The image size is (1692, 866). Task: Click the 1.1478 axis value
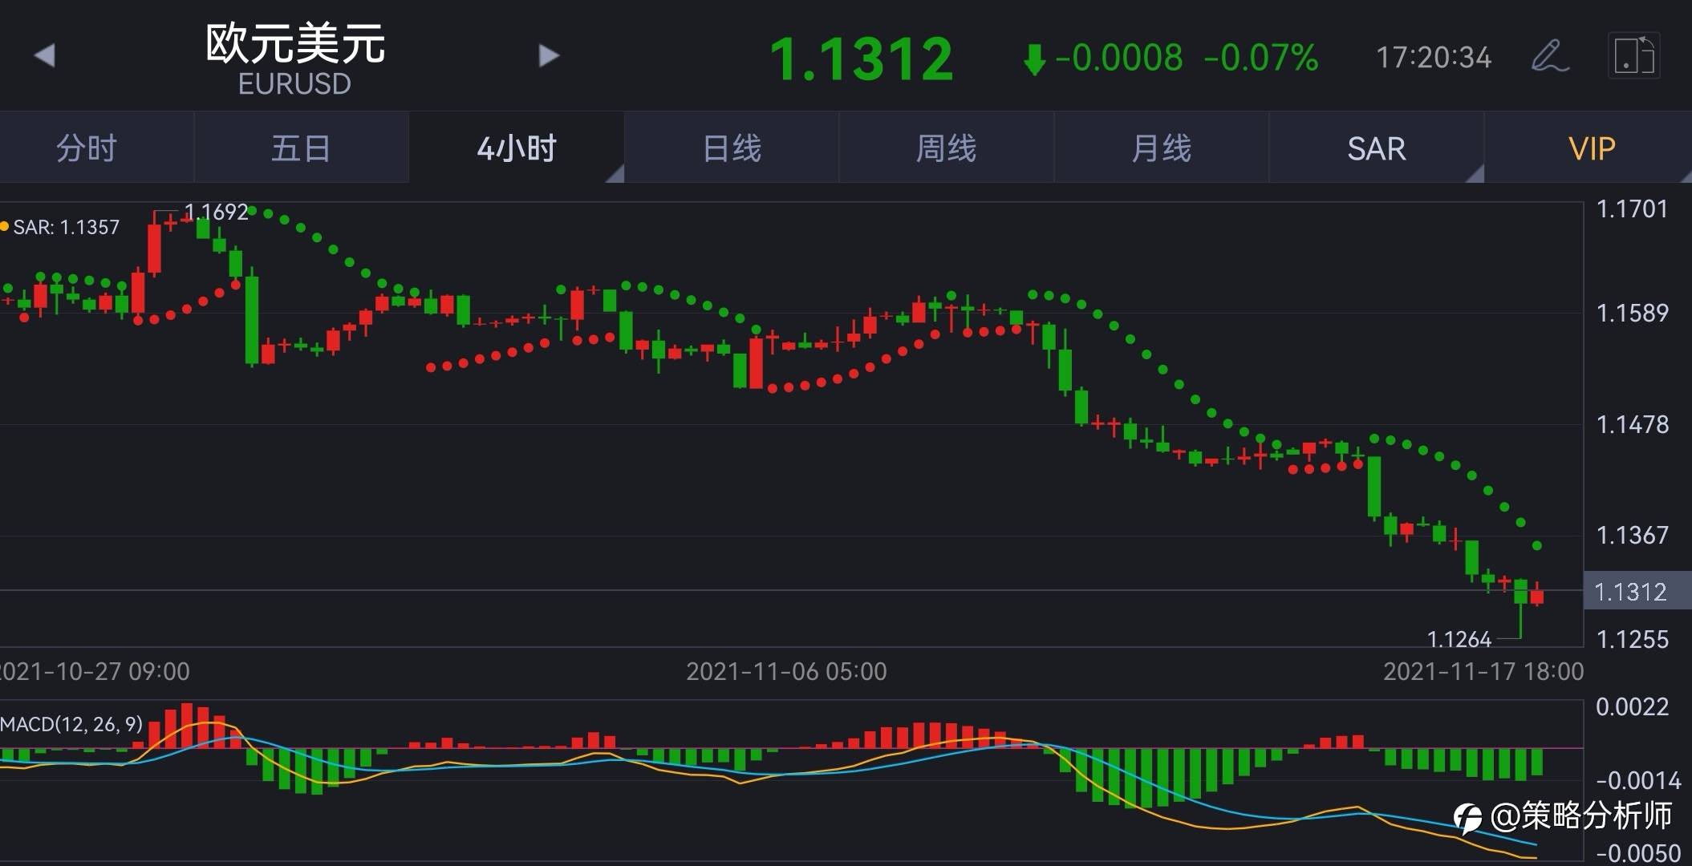[1632, 424]
